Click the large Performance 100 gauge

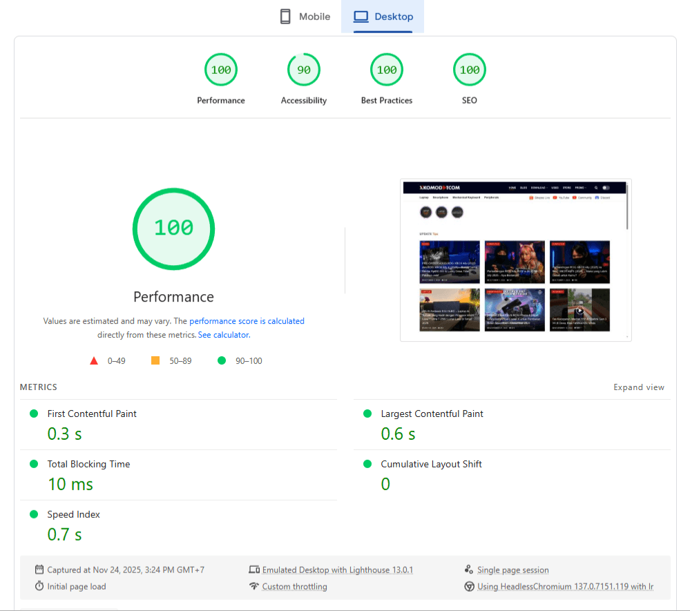click(173, 229)
